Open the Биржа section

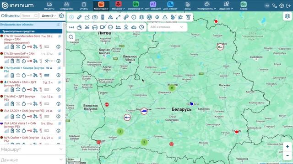(244, 5)
